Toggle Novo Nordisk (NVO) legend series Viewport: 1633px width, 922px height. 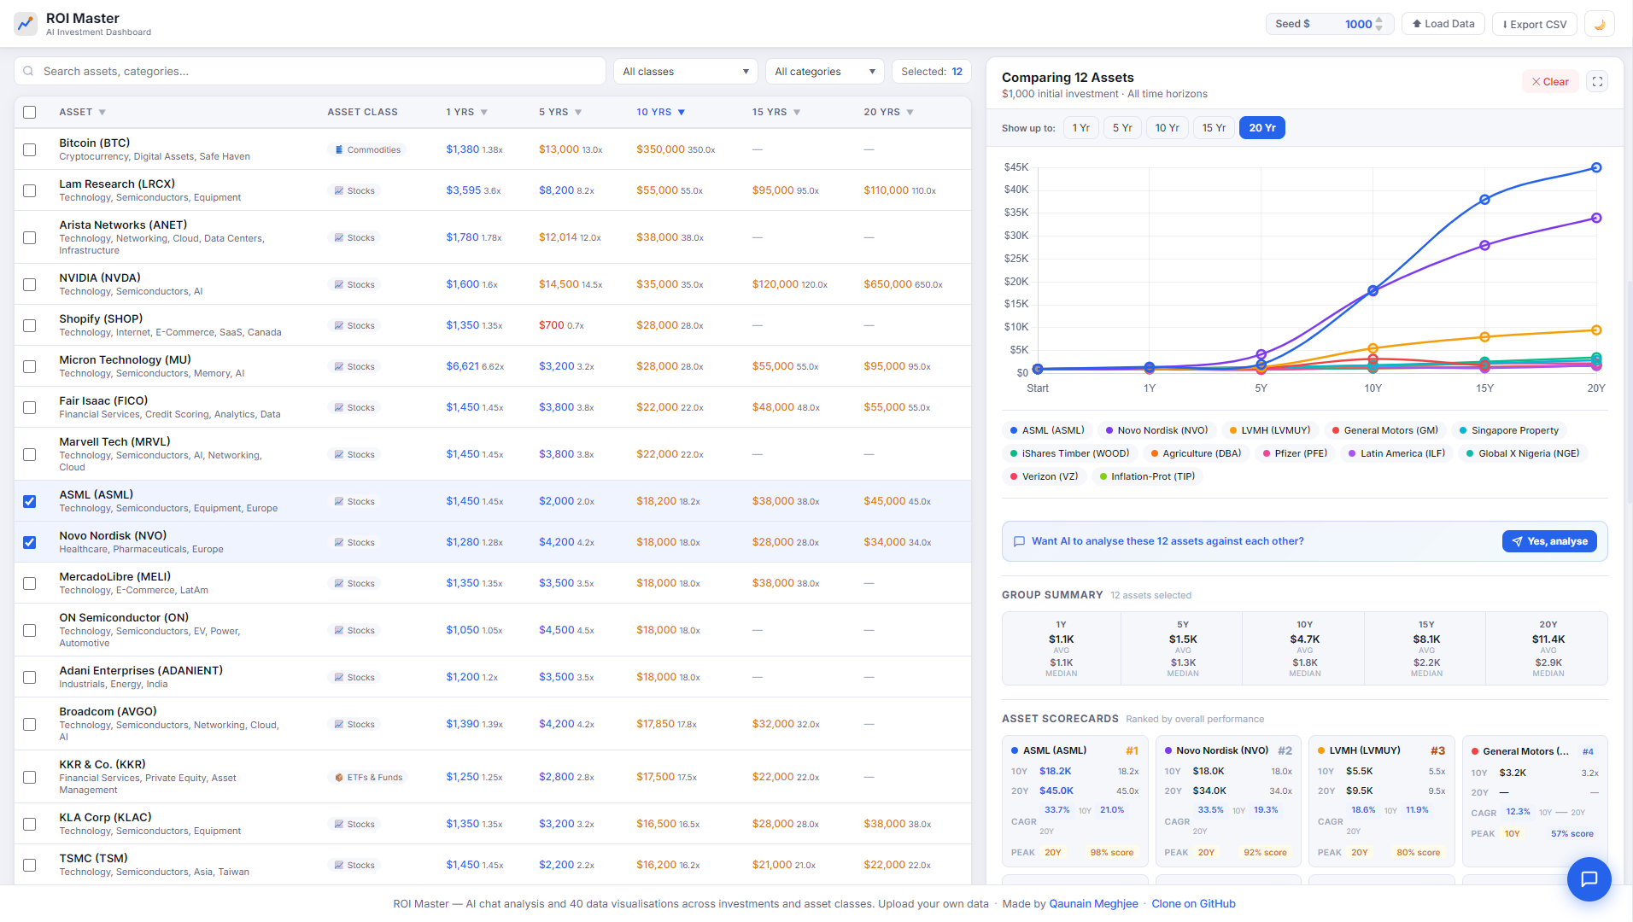1156,431
